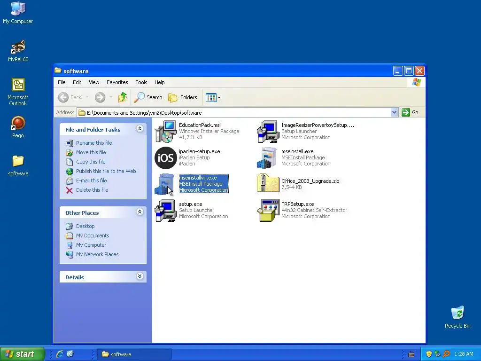
Task: Open the Views dropdown button
Action: point(213,98)
